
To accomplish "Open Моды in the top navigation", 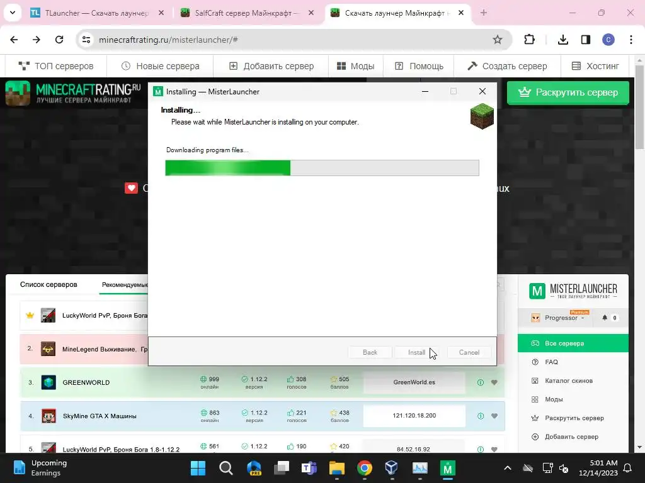I will click(356, 66).
